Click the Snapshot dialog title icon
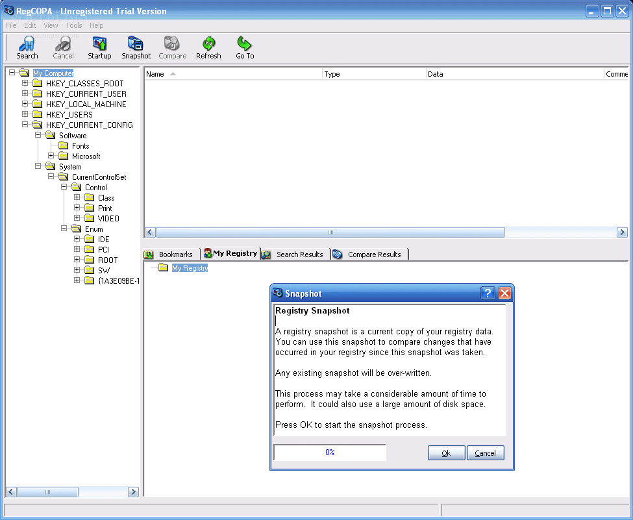 pos(278,293)
